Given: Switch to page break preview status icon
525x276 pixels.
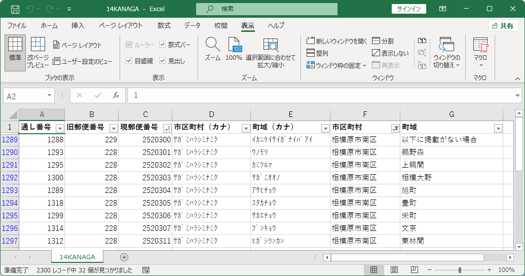Looking at the screenshot, I should 414,269.
